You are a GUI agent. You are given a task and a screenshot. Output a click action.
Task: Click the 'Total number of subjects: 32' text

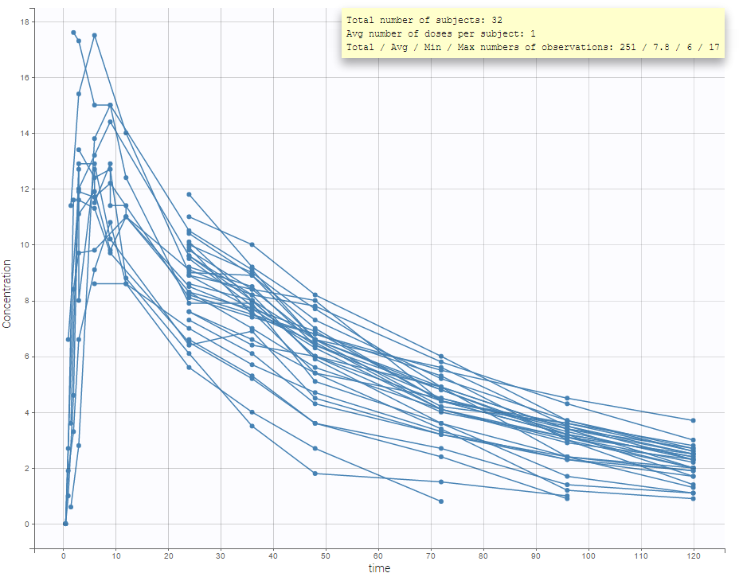[x=424, y=20]
